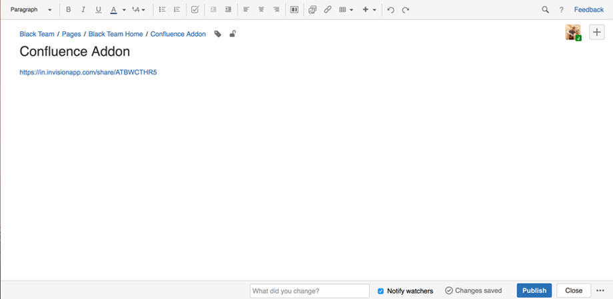Align text to center
This screenshot has height=299, width=613.
(261, 10)
